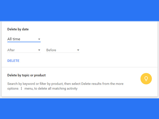
Task: Click 'menu, to delete all matching activity' text
Action: click(x=51, y=89)
